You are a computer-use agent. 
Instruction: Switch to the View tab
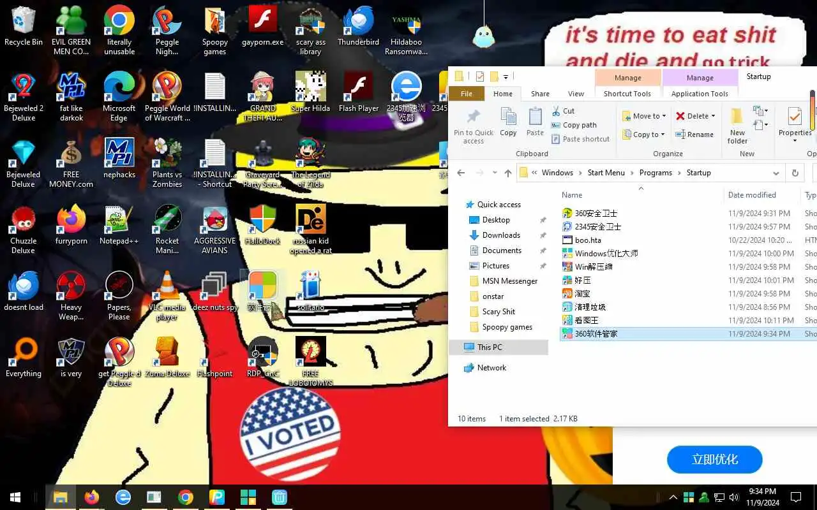[576, 94]
